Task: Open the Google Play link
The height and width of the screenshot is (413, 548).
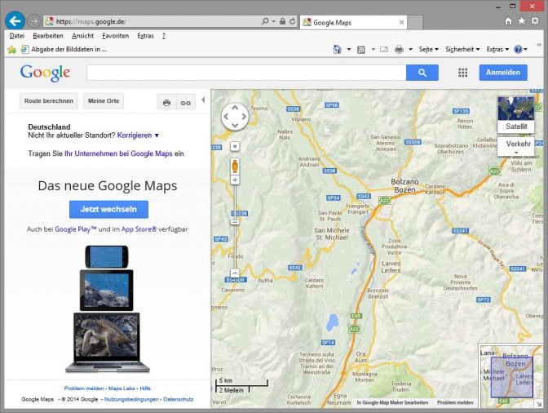Action: 76,229
